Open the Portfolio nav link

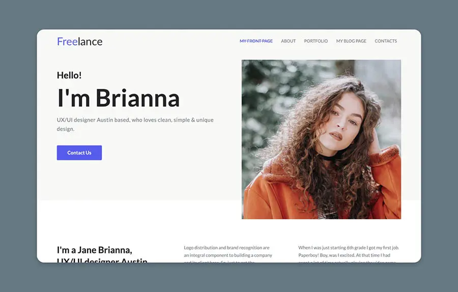point(316,41)
